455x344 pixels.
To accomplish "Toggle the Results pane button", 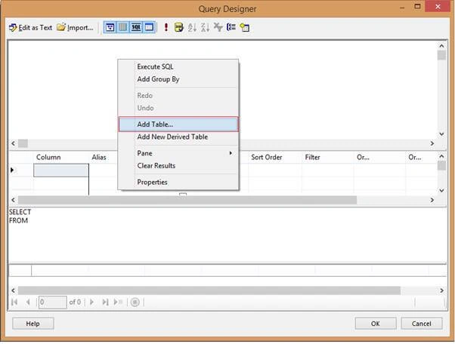I will pos(149,27).
